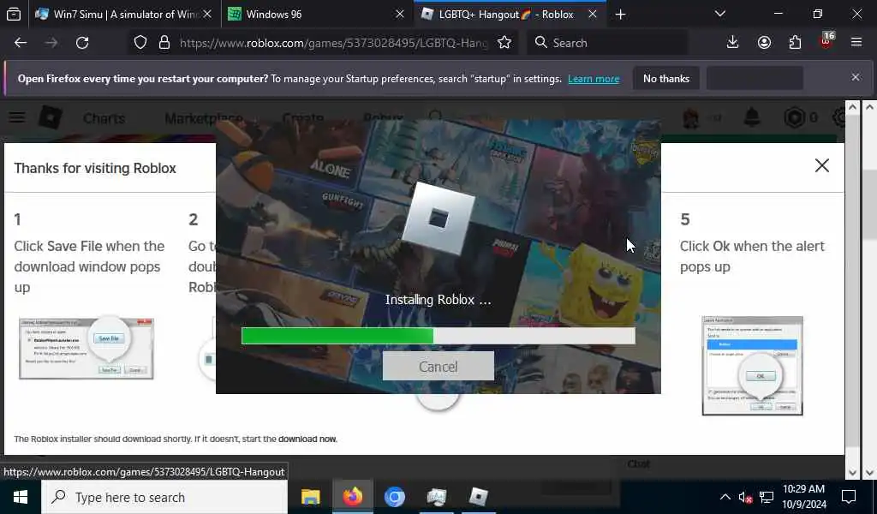Open Firefox account icon

(x=764, y=43)
